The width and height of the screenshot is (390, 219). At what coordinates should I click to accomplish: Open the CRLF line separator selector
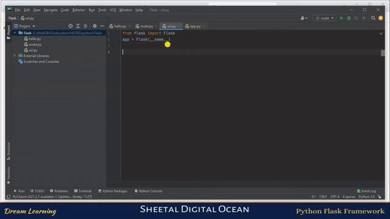(323, 196)
